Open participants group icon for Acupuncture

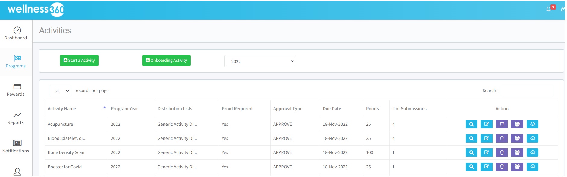517,124
